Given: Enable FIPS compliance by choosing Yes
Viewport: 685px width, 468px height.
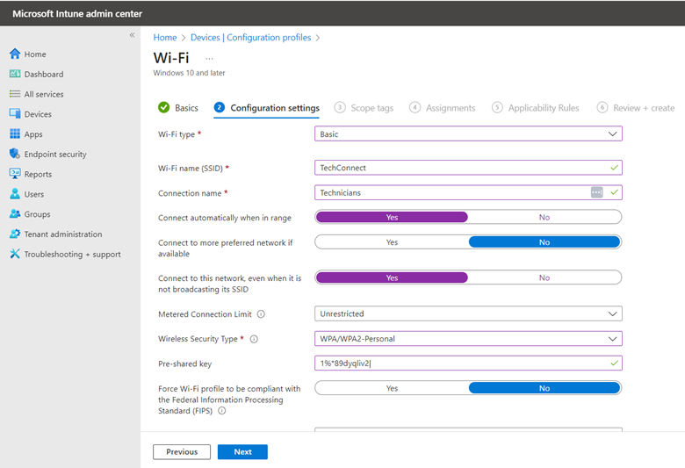Looking at the screenshot, I should pyautogui.click(x=392, y=388).
